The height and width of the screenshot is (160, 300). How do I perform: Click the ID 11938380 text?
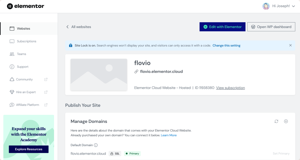[205, 88]
